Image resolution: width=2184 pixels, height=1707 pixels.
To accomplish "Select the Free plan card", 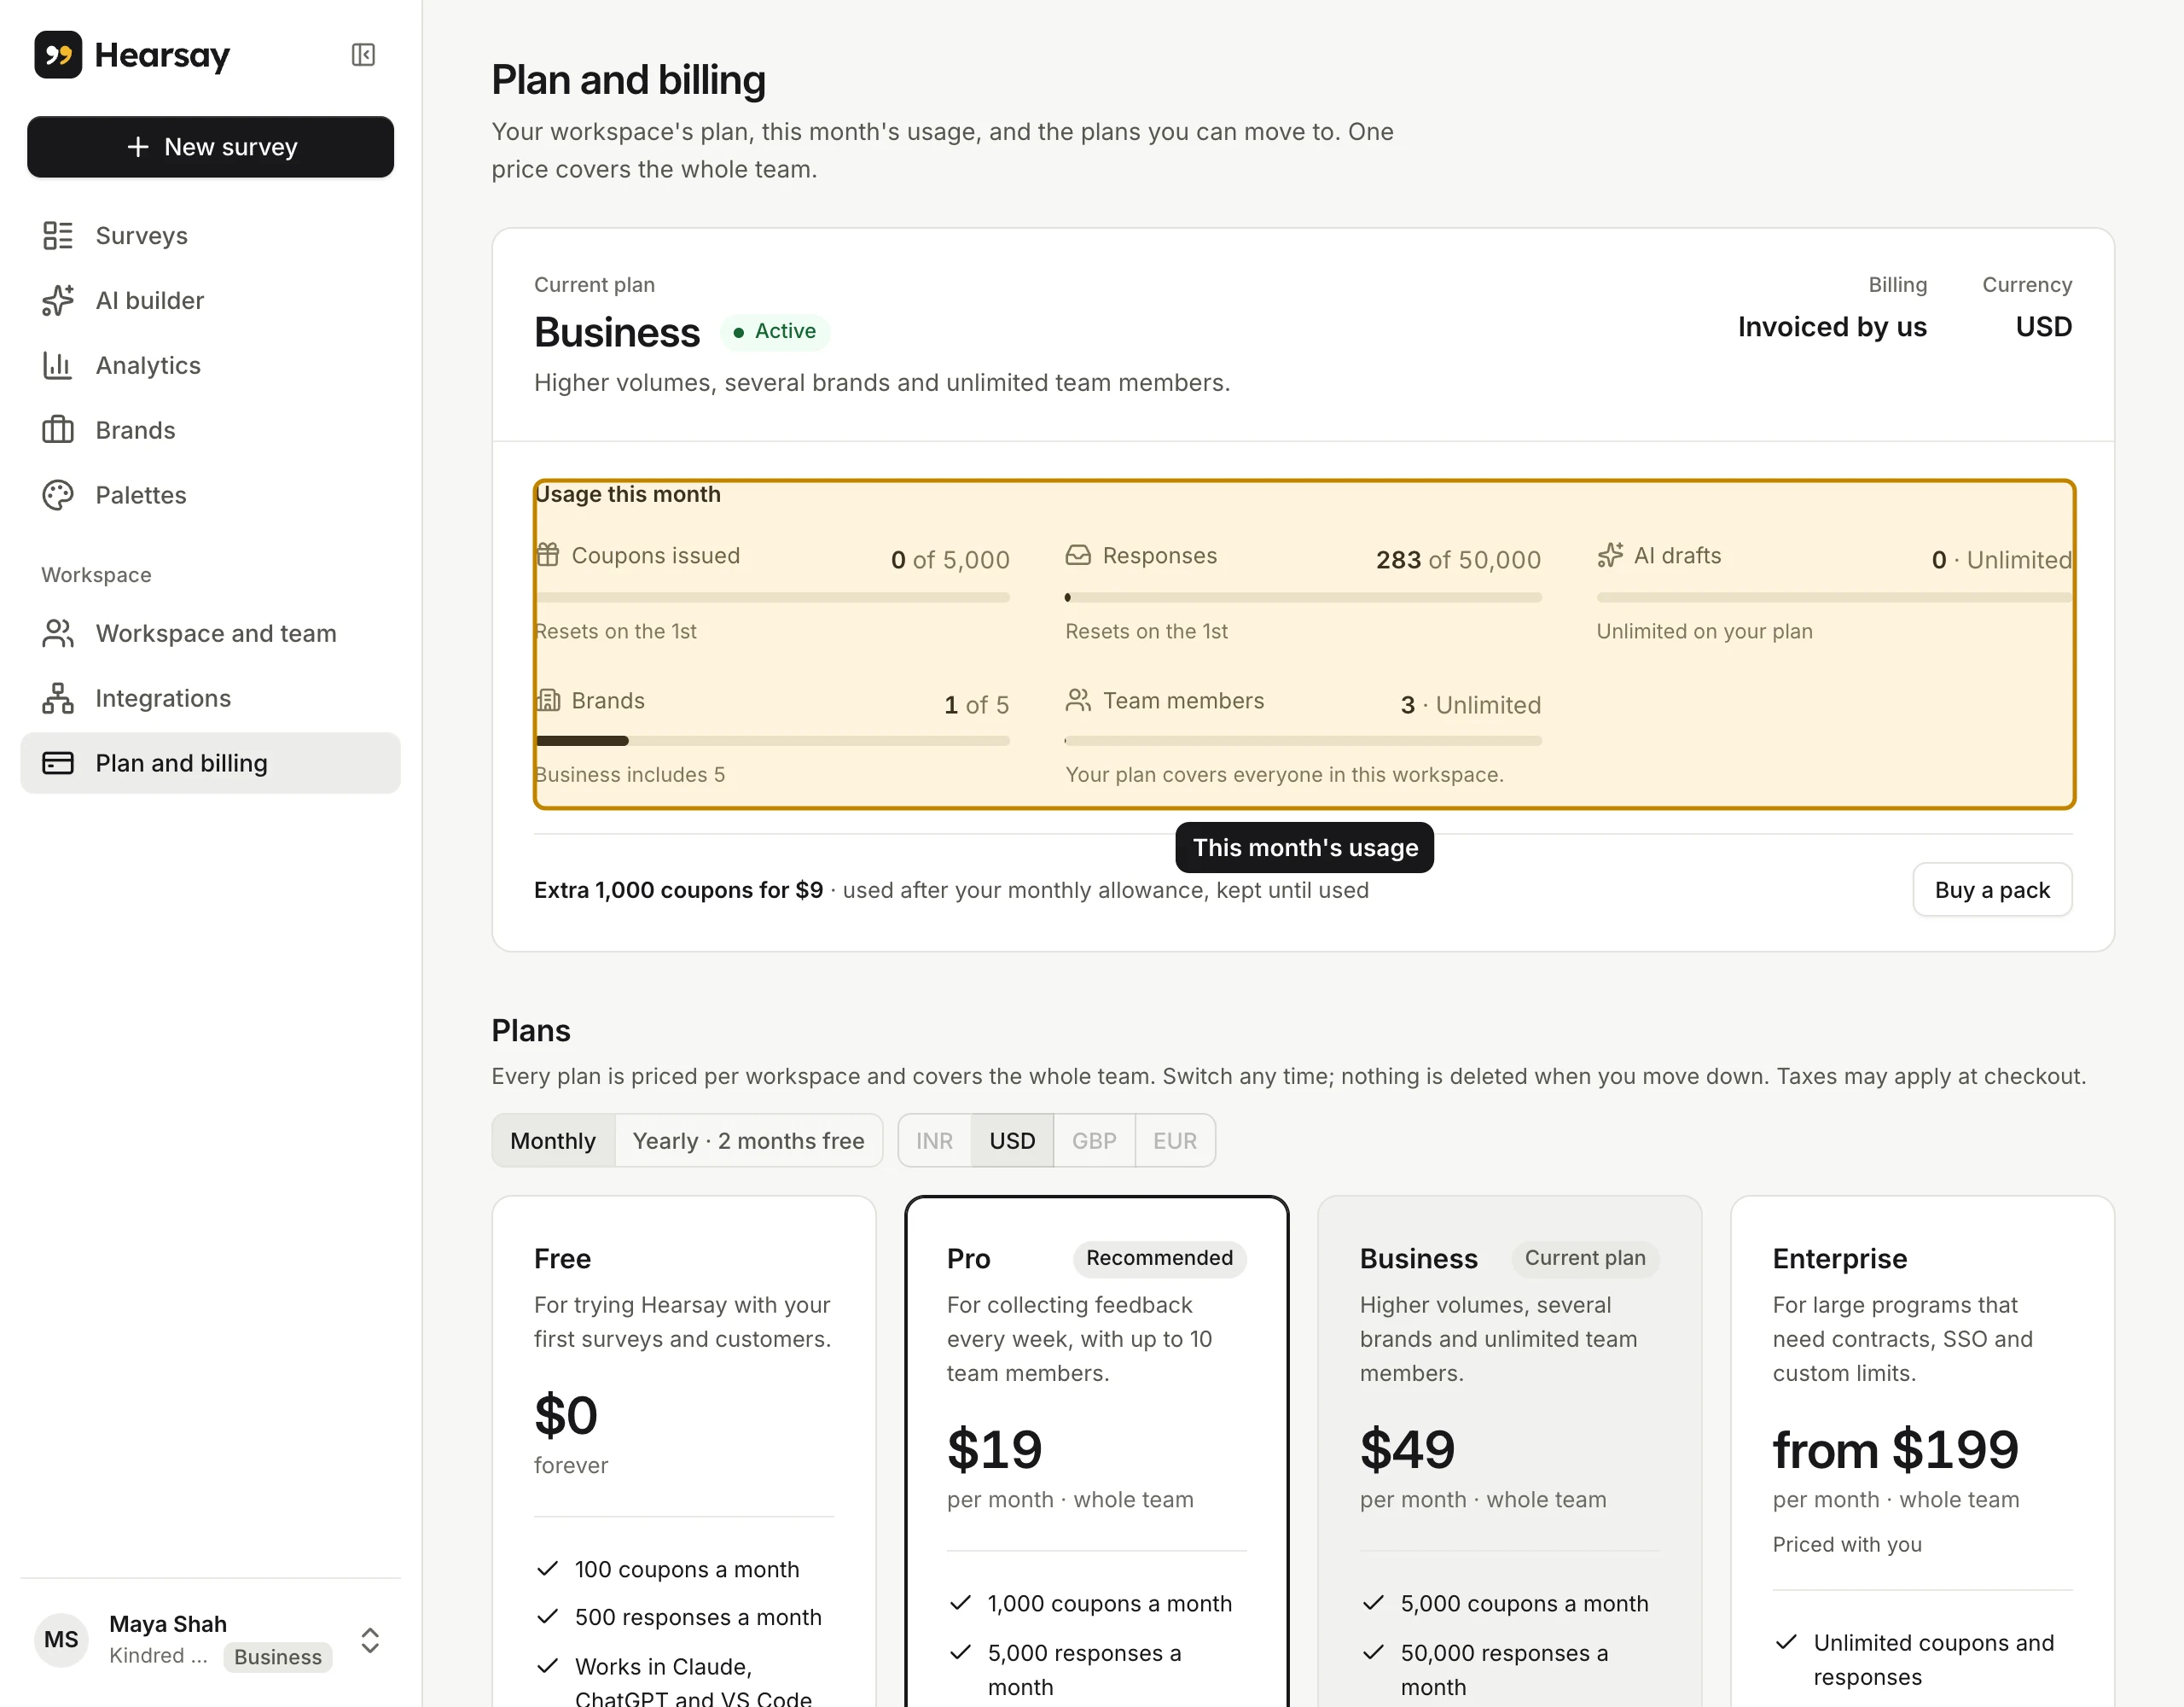I will click(x=684, y=1451).
